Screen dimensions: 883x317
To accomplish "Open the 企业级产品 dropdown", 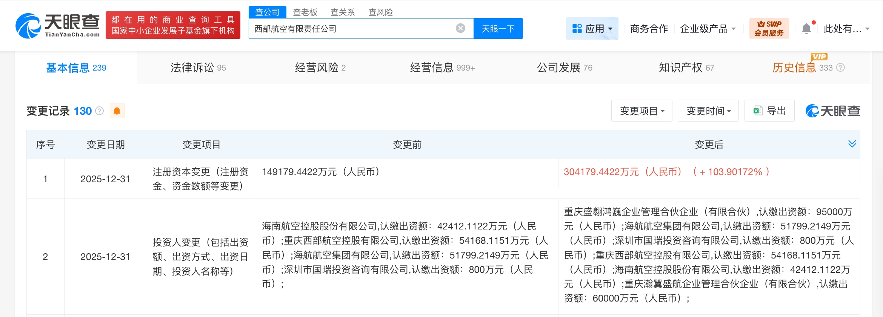I will (x=708, y=29).
